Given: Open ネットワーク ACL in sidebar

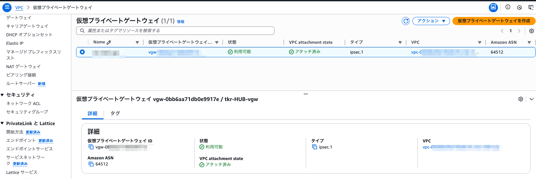Looking at the screenshot, I should [x=23, y=103].
